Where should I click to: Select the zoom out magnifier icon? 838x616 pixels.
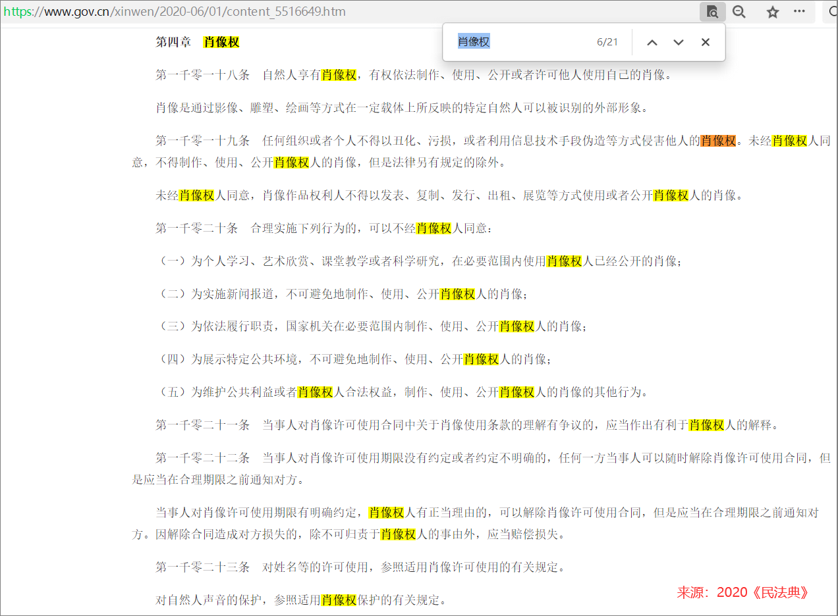(739, 12)
